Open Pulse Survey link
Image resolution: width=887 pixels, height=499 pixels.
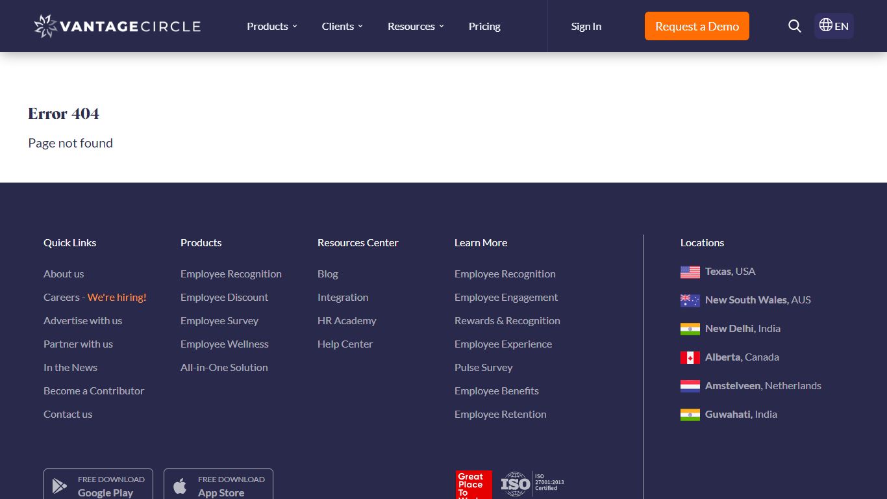(x=483, y=367)
